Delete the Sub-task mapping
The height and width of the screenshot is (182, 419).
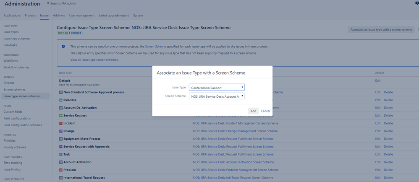coord(388,100)
